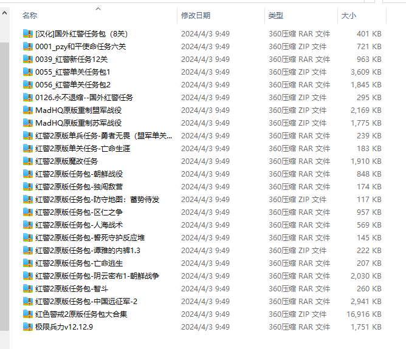Click the icon for [汉化]国外红警任务包（8关）
Screen dimensions: 406x349
coord(27,33)
